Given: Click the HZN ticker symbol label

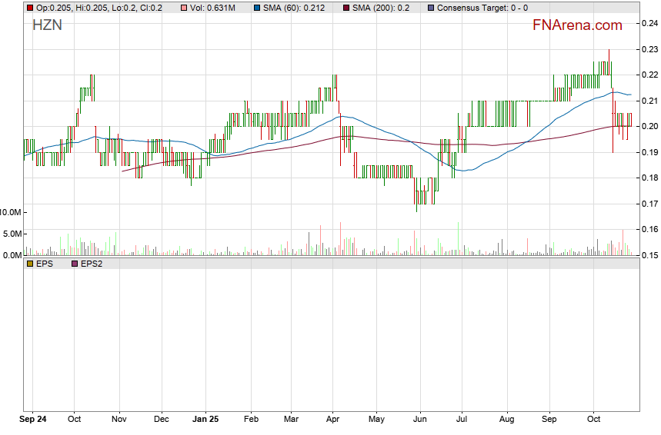Looking at the screenshot, I should (47, 25).
